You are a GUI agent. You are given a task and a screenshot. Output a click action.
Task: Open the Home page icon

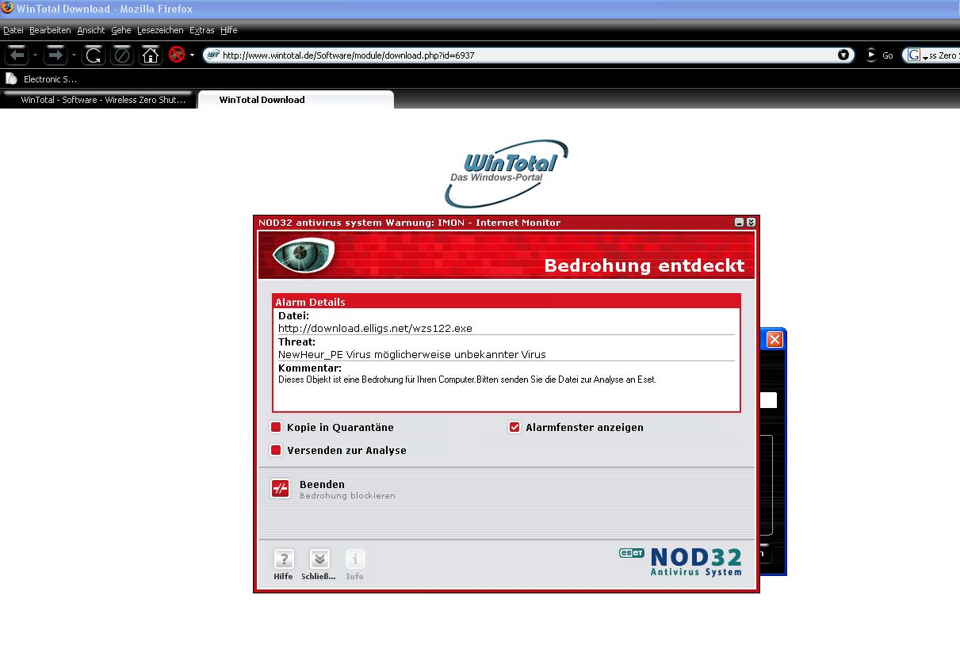pyautogui.click(x=151, y=55)
